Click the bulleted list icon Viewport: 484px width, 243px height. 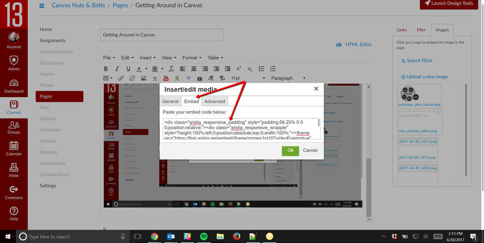[x=261, y=69]
